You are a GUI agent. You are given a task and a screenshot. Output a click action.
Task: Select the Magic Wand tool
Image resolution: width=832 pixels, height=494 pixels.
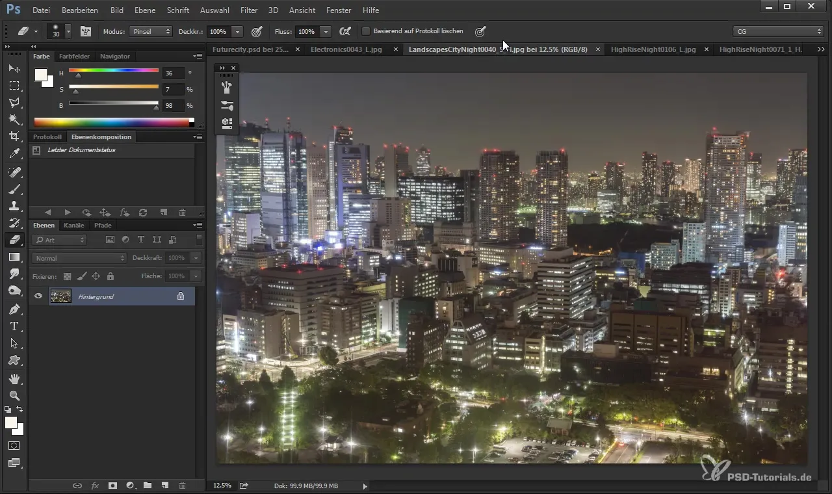click(14, 119)
